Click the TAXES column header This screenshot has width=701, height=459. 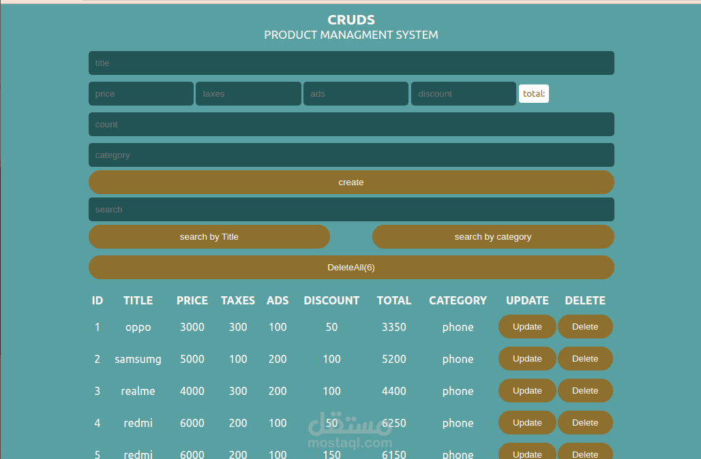[238, 300]
